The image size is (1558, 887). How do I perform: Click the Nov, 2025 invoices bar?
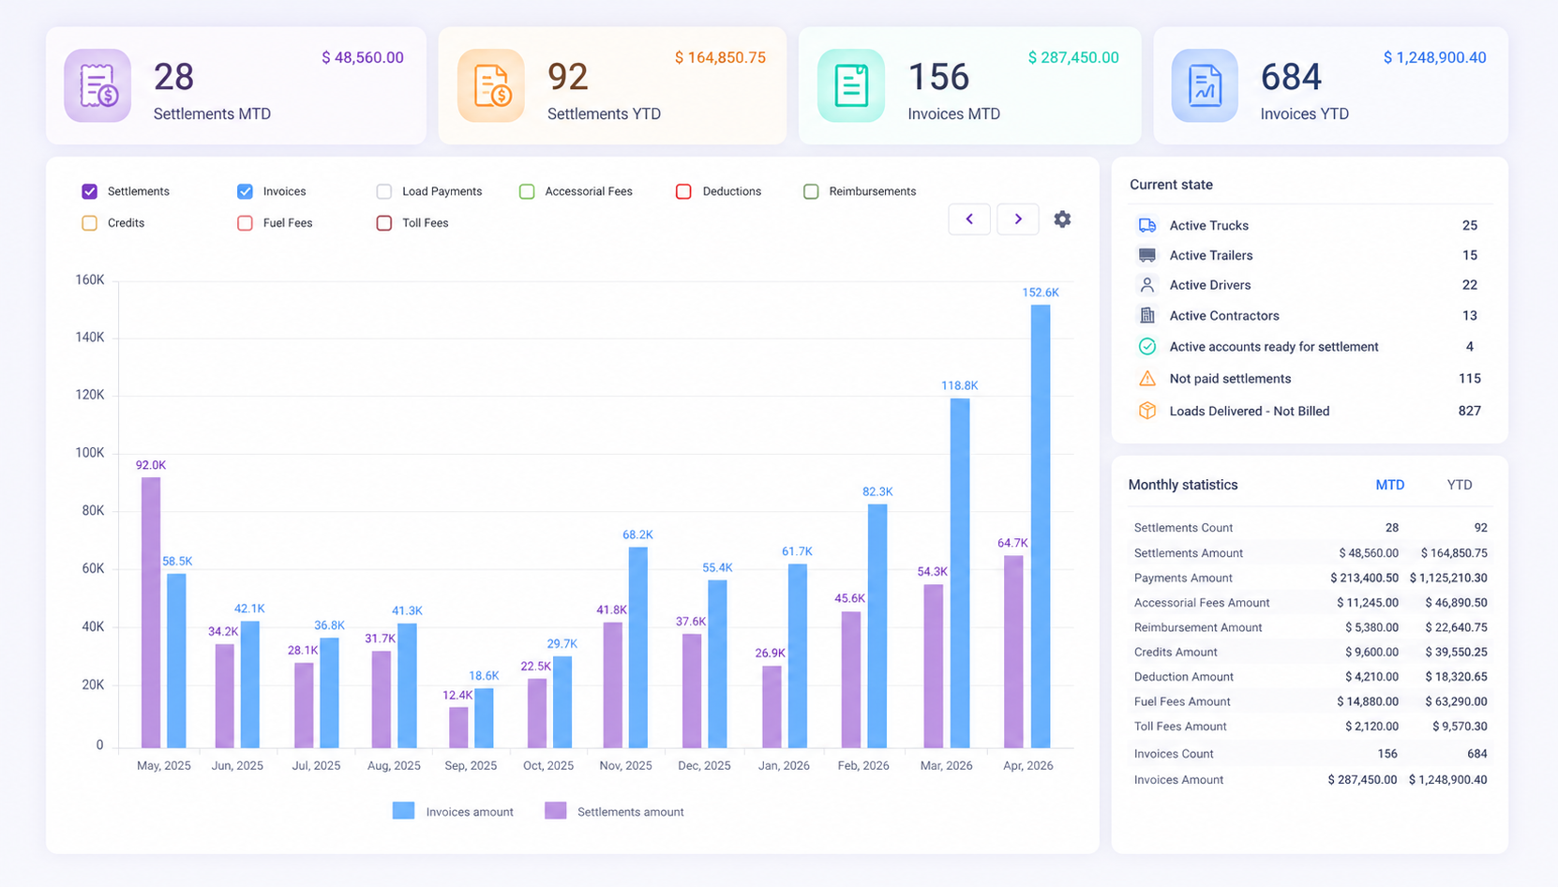[x=637, y=647]
